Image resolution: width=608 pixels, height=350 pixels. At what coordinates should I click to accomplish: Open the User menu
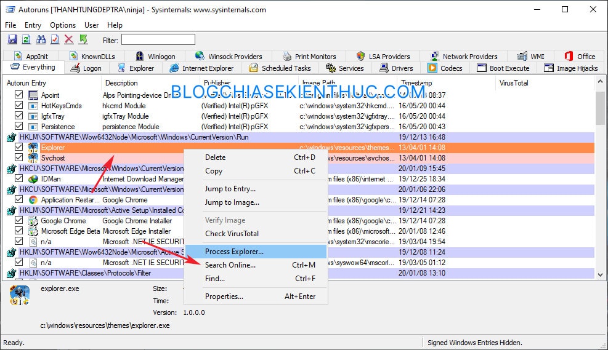point(92,25)
